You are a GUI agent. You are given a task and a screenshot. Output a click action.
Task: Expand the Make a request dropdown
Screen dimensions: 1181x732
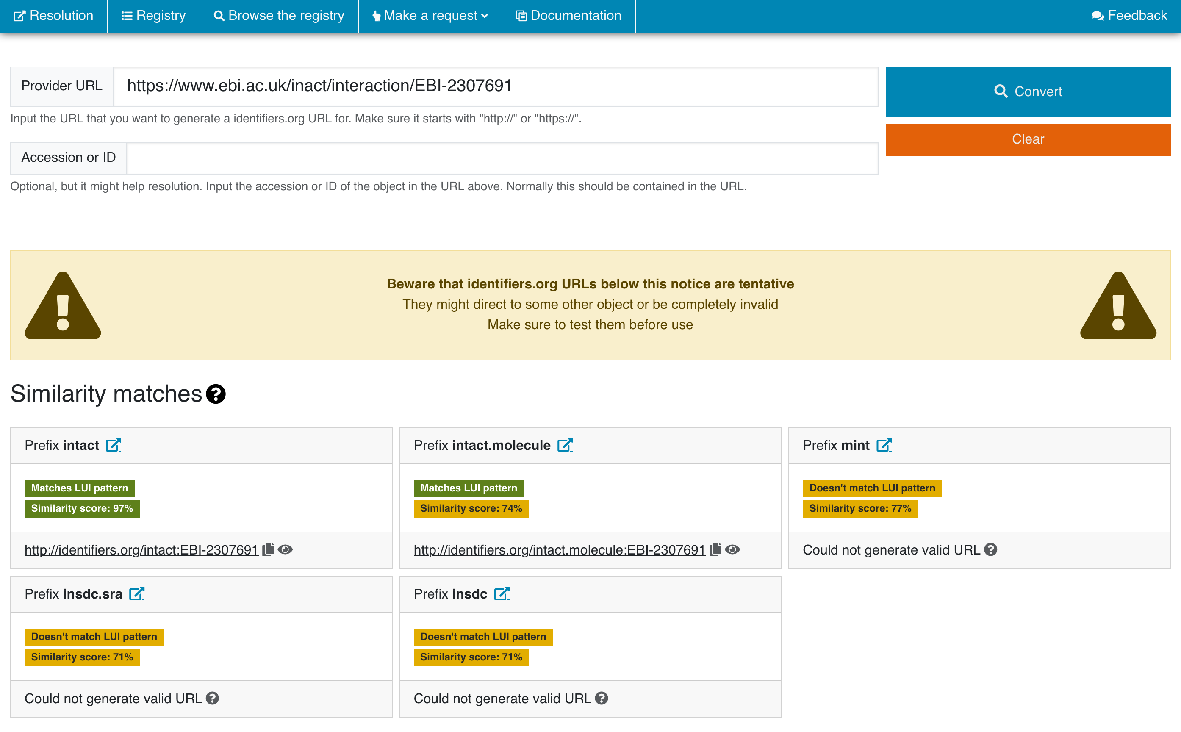[x=430, y=16]
